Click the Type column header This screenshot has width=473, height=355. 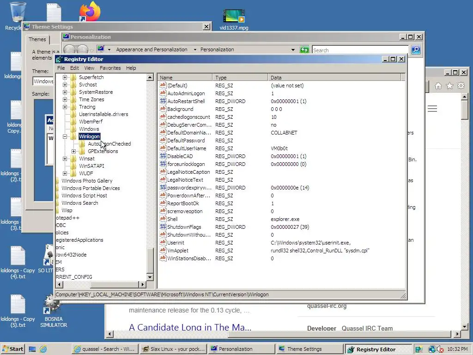coord(240,77)
